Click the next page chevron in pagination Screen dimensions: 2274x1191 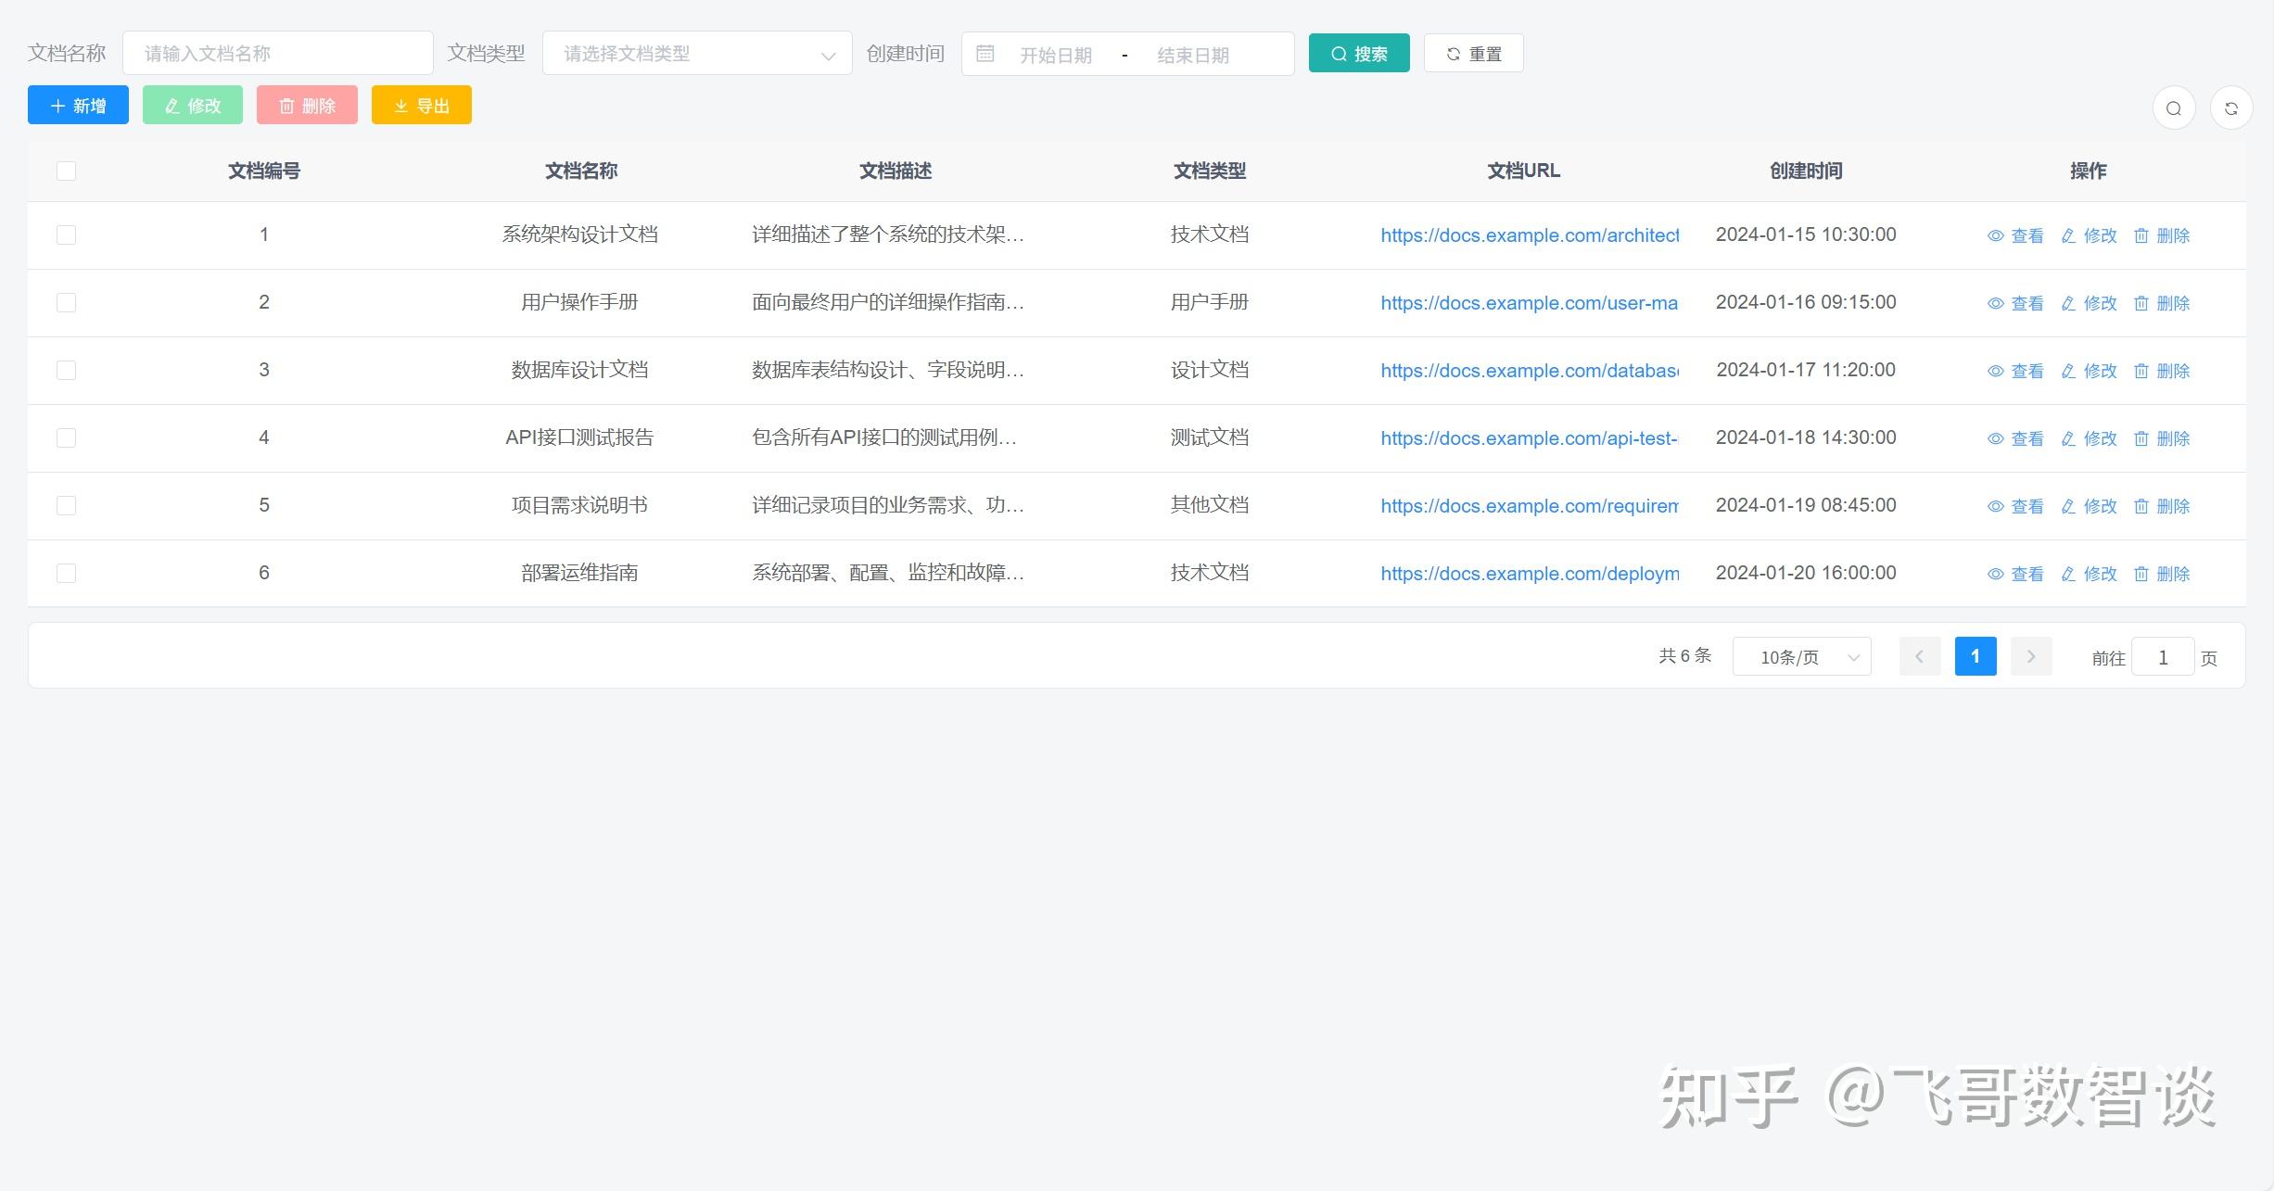point(2030,656)
